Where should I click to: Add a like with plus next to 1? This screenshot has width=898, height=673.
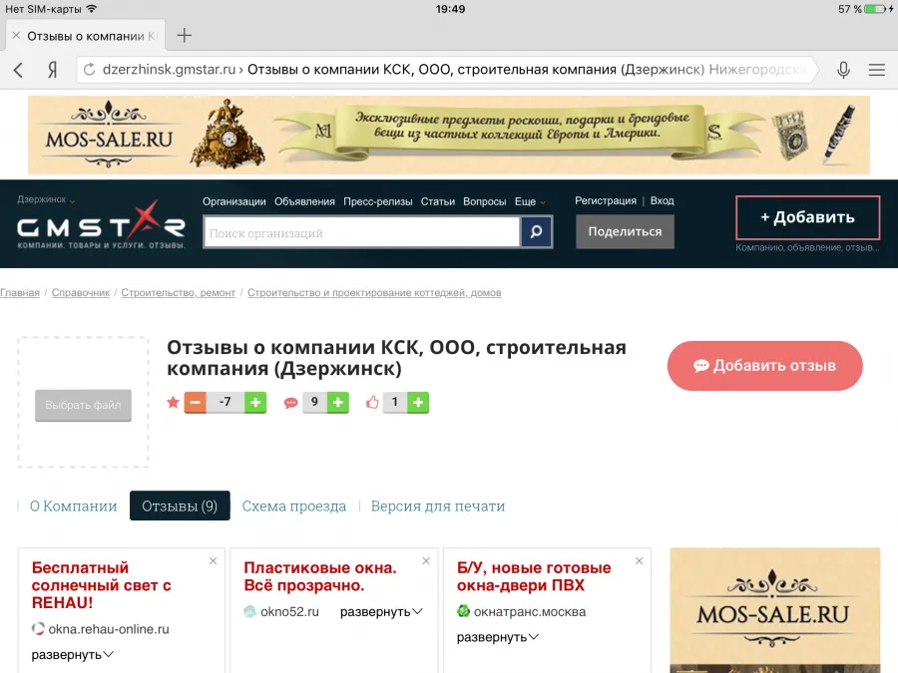pos(418,403)
